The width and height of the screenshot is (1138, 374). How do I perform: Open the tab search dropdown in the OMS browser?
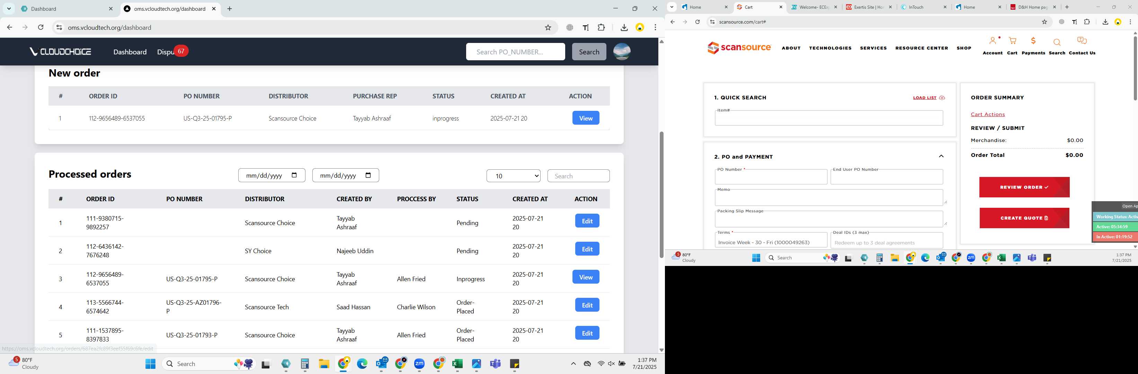coord(9,9)
